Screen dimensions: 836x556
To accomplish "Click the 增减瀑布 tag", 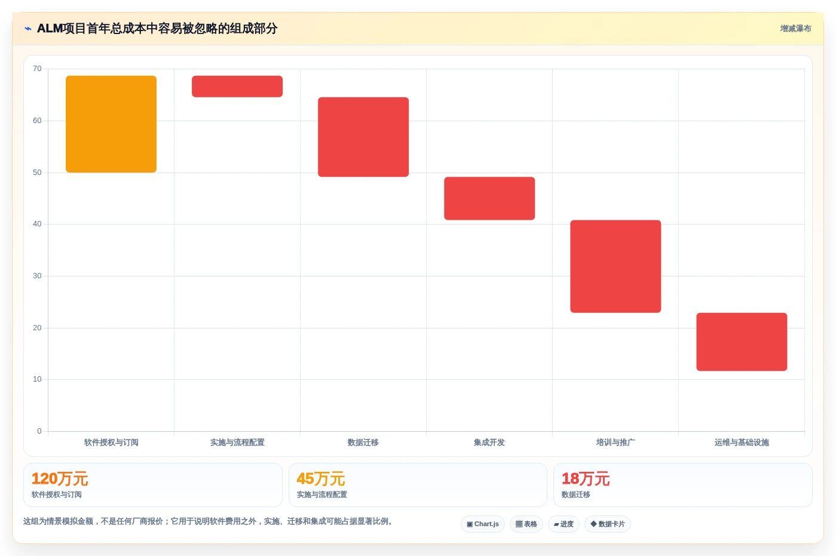I will click(x=795, y=29).
